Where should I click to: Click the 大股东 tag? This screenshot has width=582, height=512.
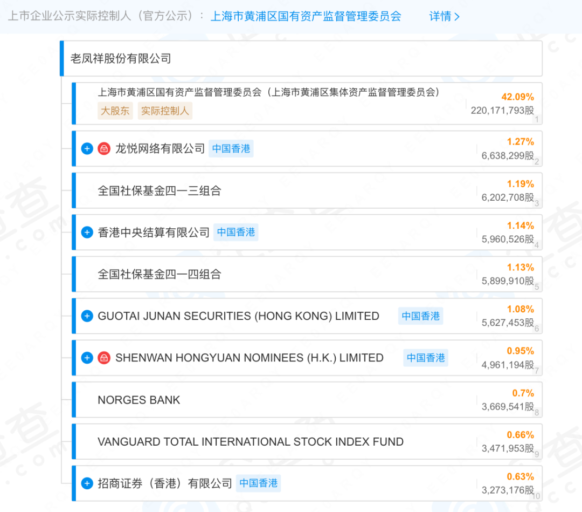click(115, 111)
